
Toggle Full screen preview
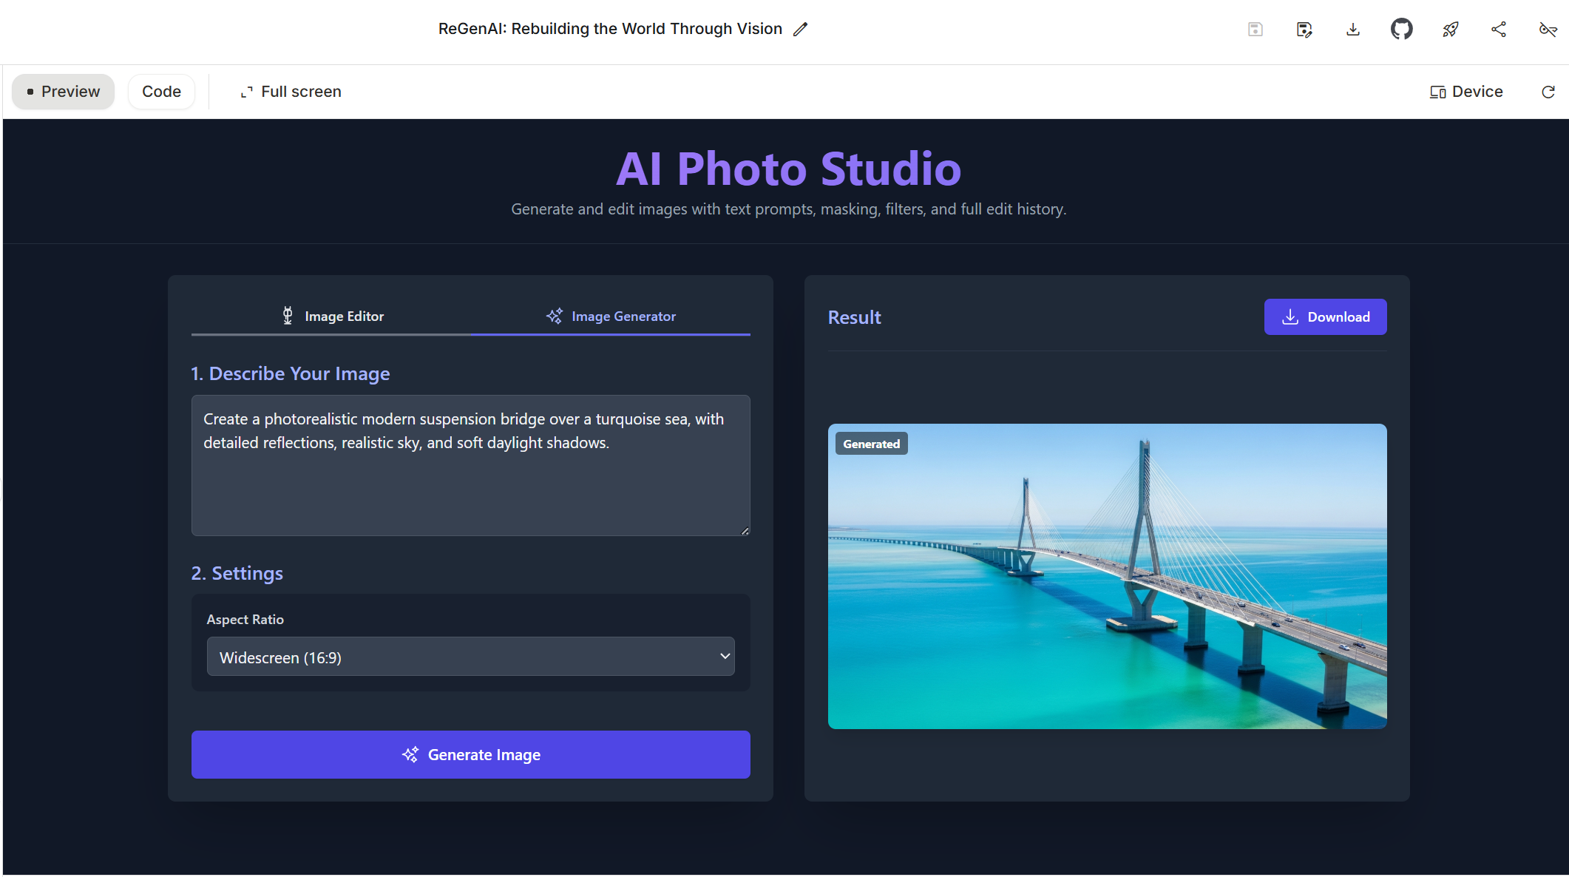tap(291, 92)
